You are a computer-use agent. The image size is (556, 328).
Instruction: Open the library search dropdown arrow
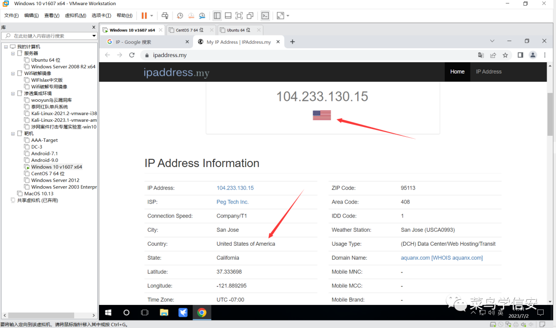(x=94, y=36)
